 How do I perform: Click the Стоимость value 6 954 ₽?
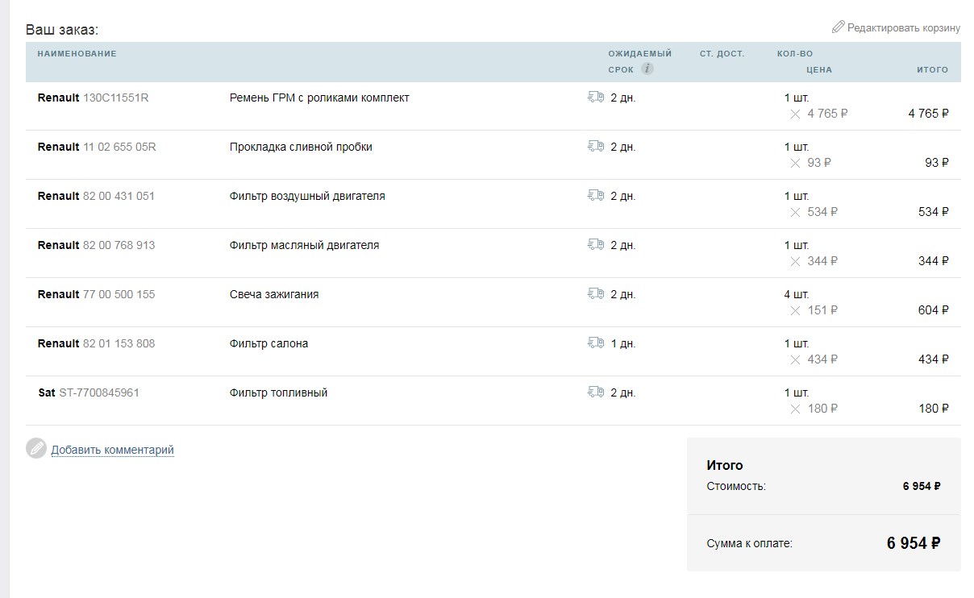[922, 486]
